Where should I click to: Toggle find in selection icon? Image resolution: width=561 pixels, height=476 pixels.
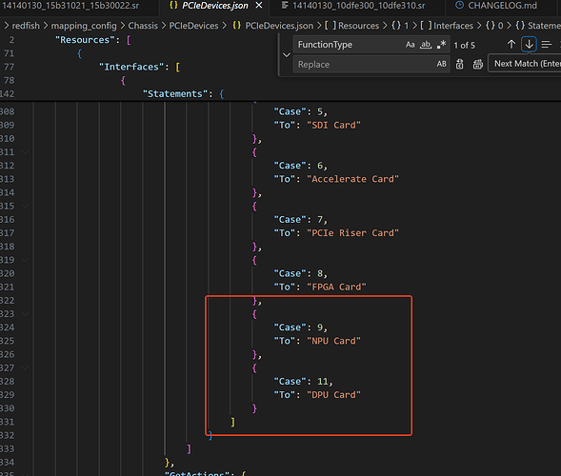(x=547, y=45)
